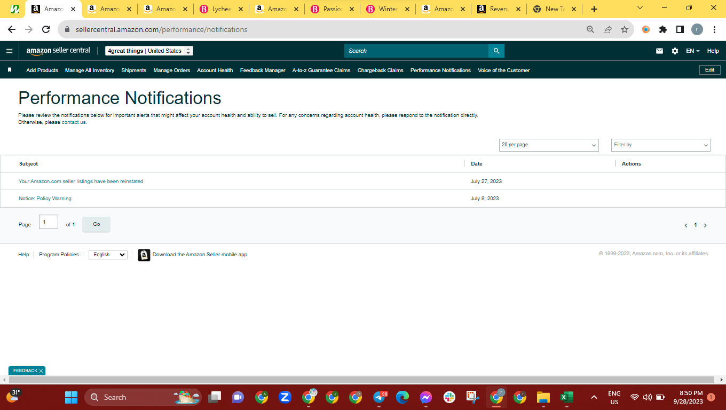Open the EN language dropdown in the header
The image size is (726, 410).
coord(693,51)
